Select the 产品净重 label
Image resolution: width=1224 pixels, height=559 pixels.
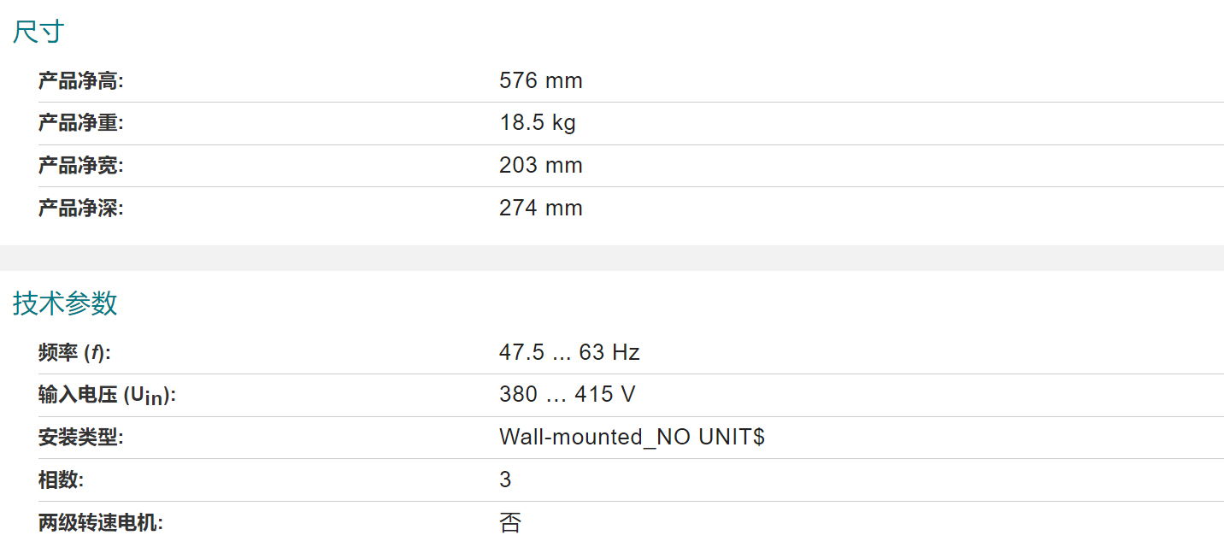point(81,123)
